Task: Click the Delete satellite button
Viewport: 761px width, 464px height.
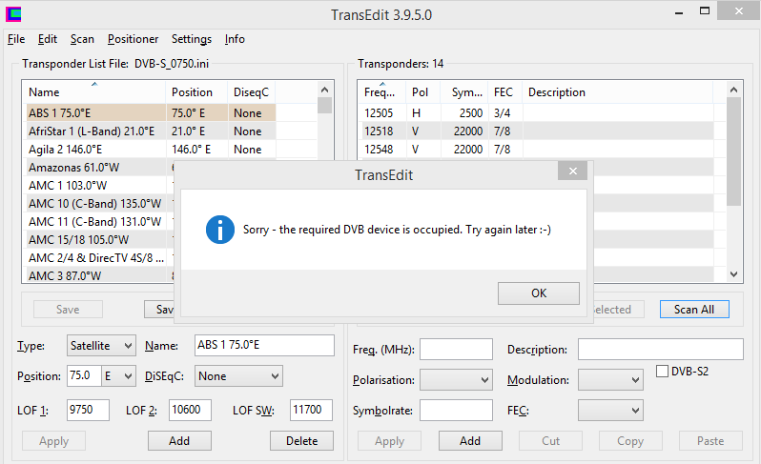Action: coord(302,441)
